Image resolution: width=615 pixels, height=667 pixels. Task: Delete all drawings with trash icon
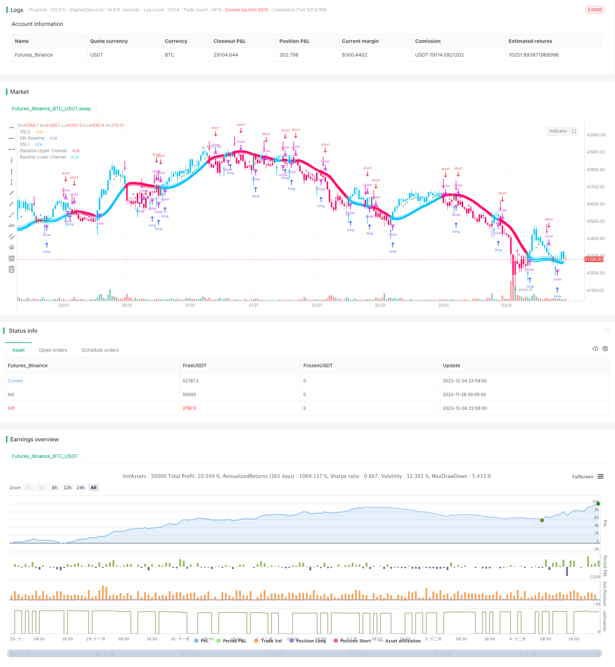click(11, 269)
